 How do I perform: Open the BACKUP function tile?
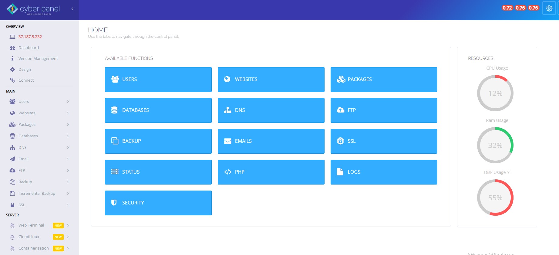tap(158, 141)
